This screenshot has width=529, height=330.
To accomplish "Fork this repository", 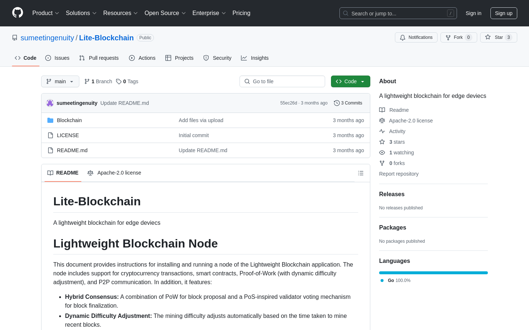I will pyautogui.click(x=459, y=37).
